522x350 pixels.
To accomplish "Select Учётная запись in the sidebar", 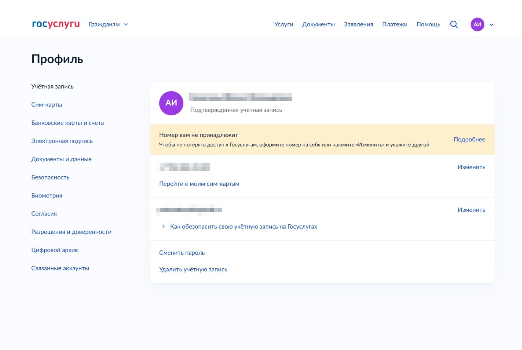I will pyautogui.click(x=52, y=86).
